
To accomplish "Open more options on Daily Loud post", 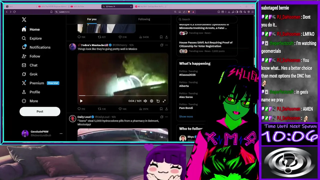I will coord(166,117).
